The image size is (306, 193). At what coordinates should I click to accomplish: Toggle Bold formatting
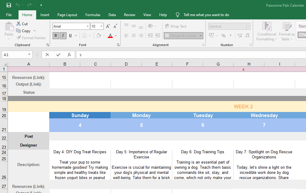pos(56,36)
